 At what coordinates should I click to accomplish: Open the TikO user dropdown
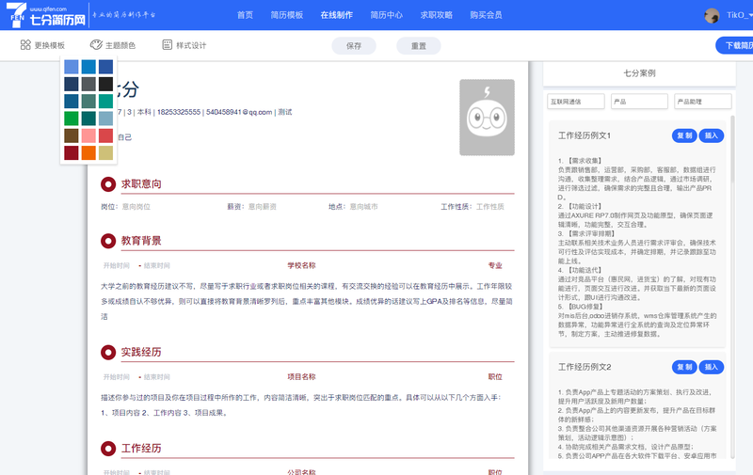click(x=740, y=15)
